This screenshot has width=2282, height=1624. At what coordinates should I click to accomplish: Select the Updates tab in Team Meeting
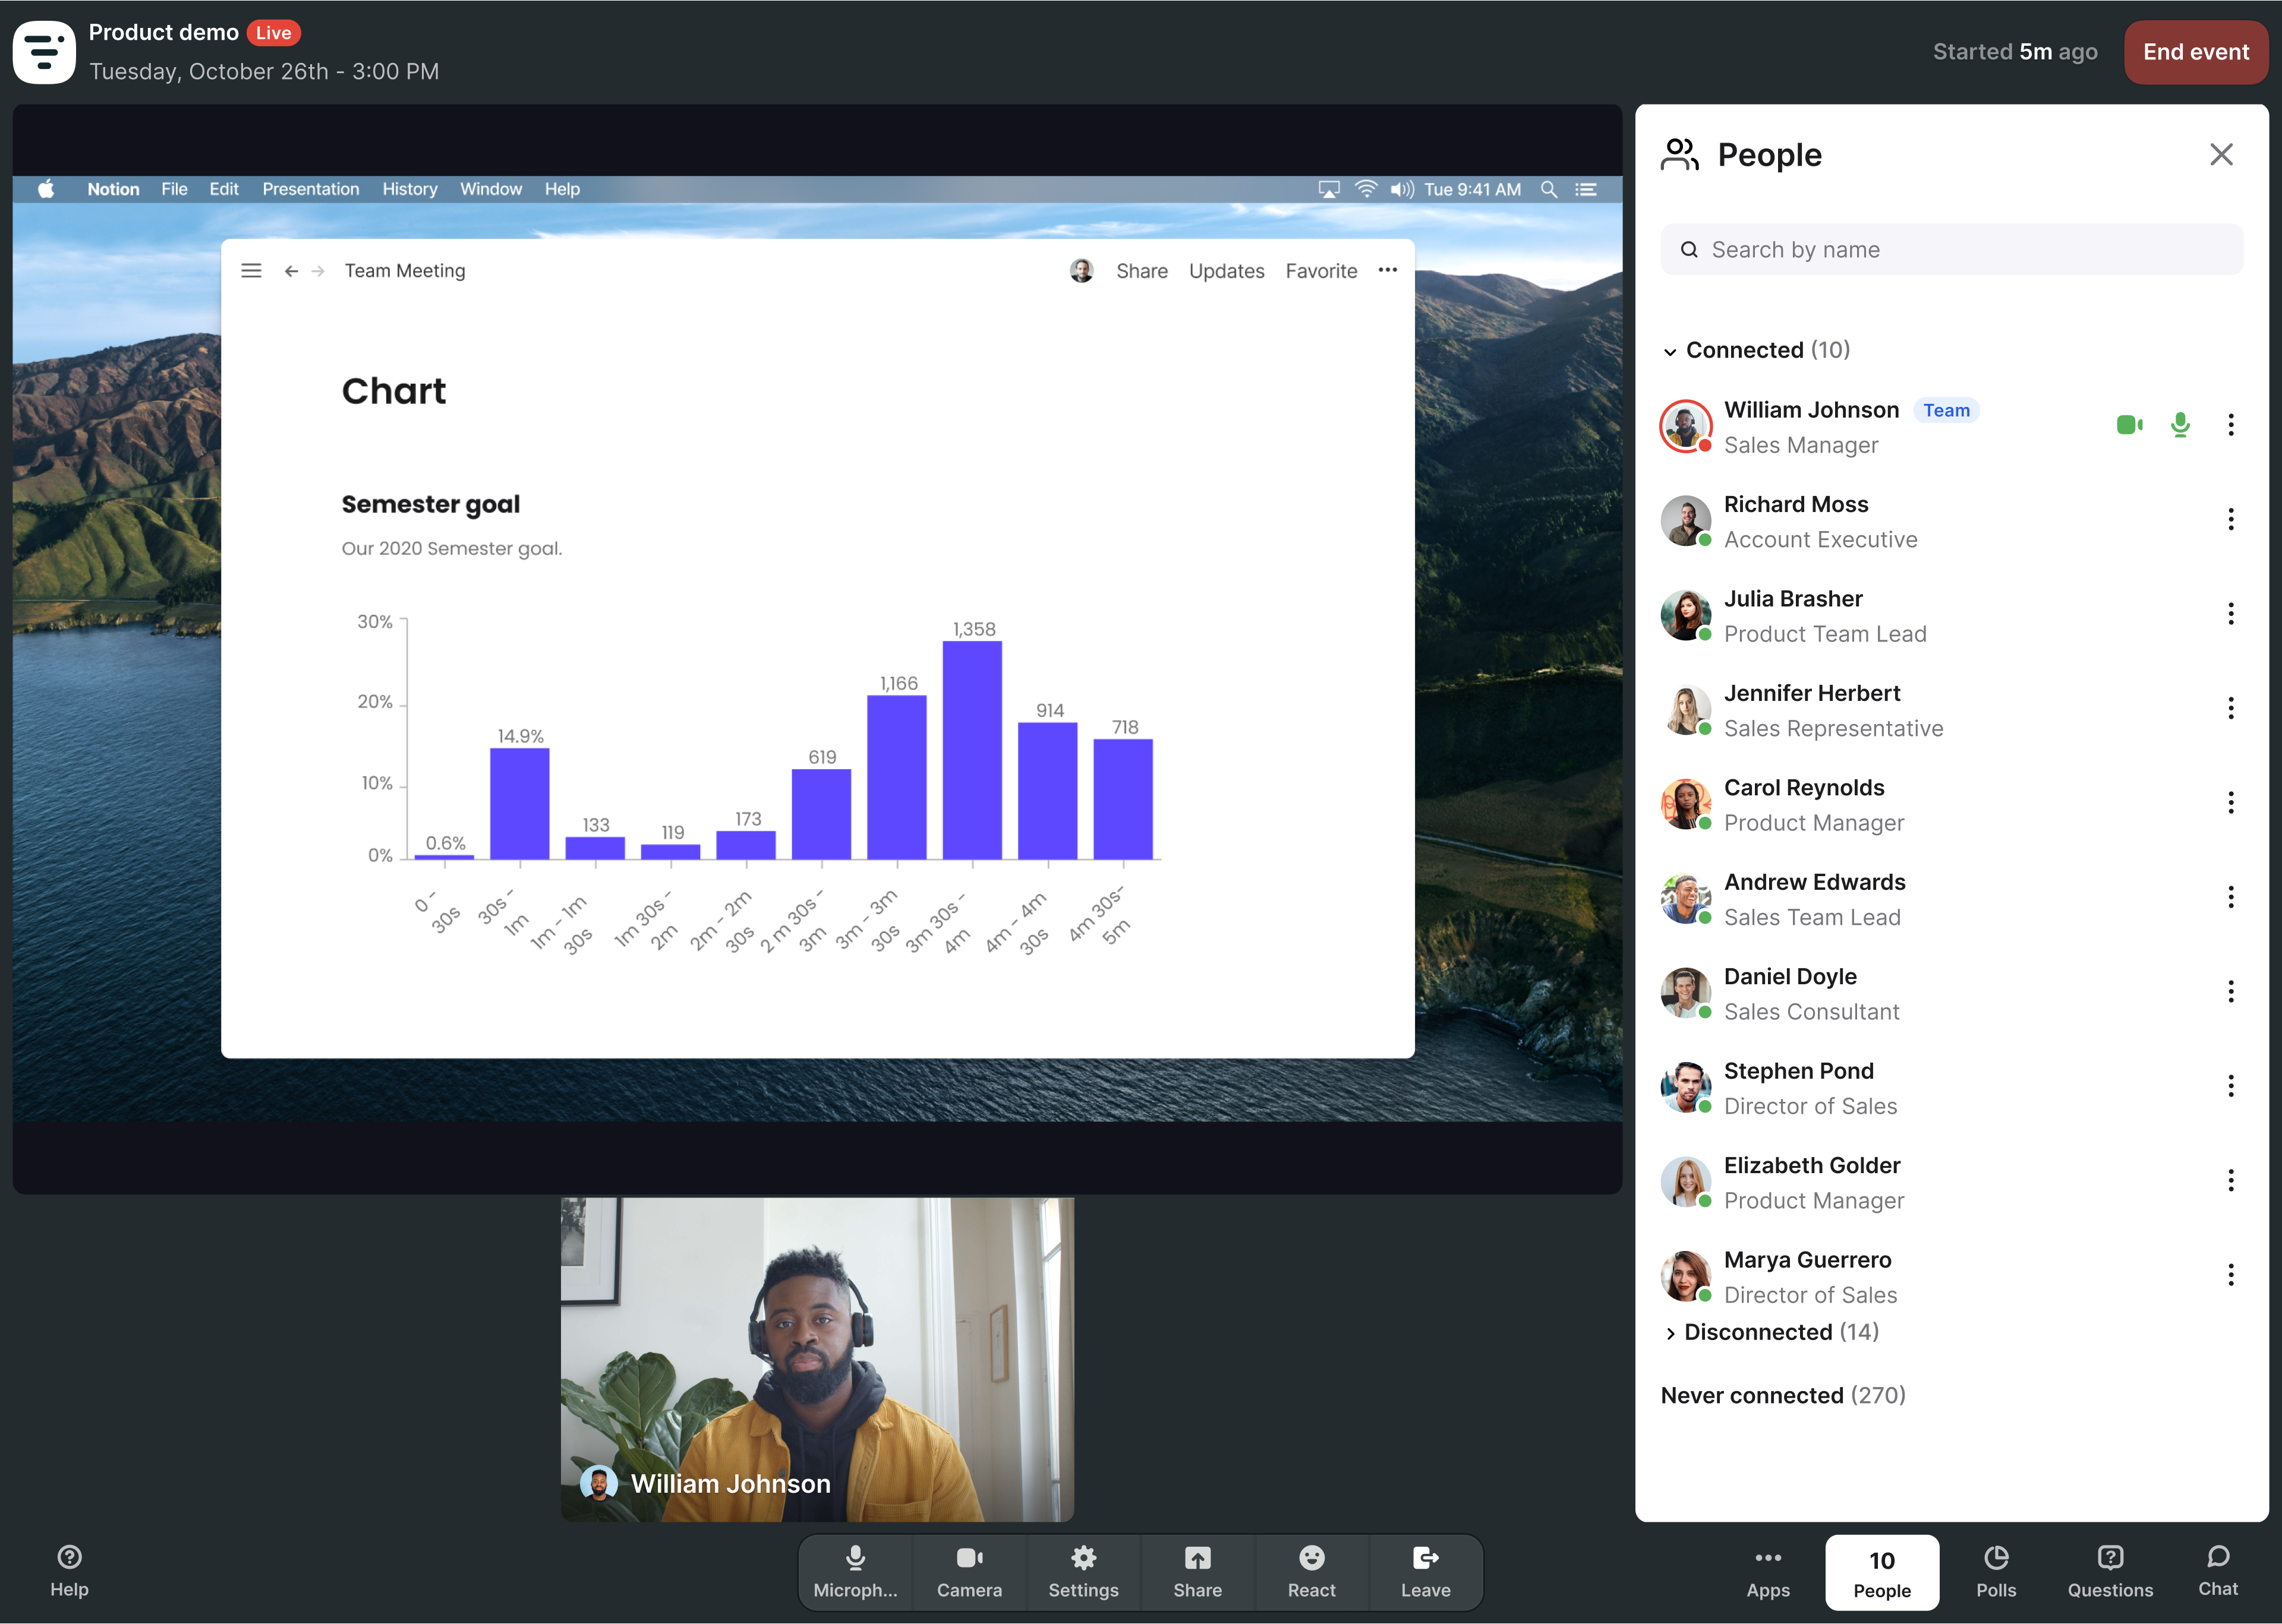coord(1227,270)
